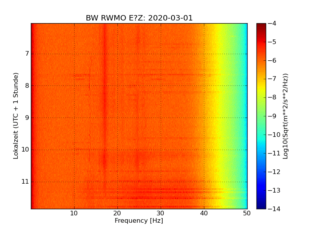Viewport: 309px width, 232px height.
Task: Click the colorbar tick label '−11'
Action: [x=274, y=153]
